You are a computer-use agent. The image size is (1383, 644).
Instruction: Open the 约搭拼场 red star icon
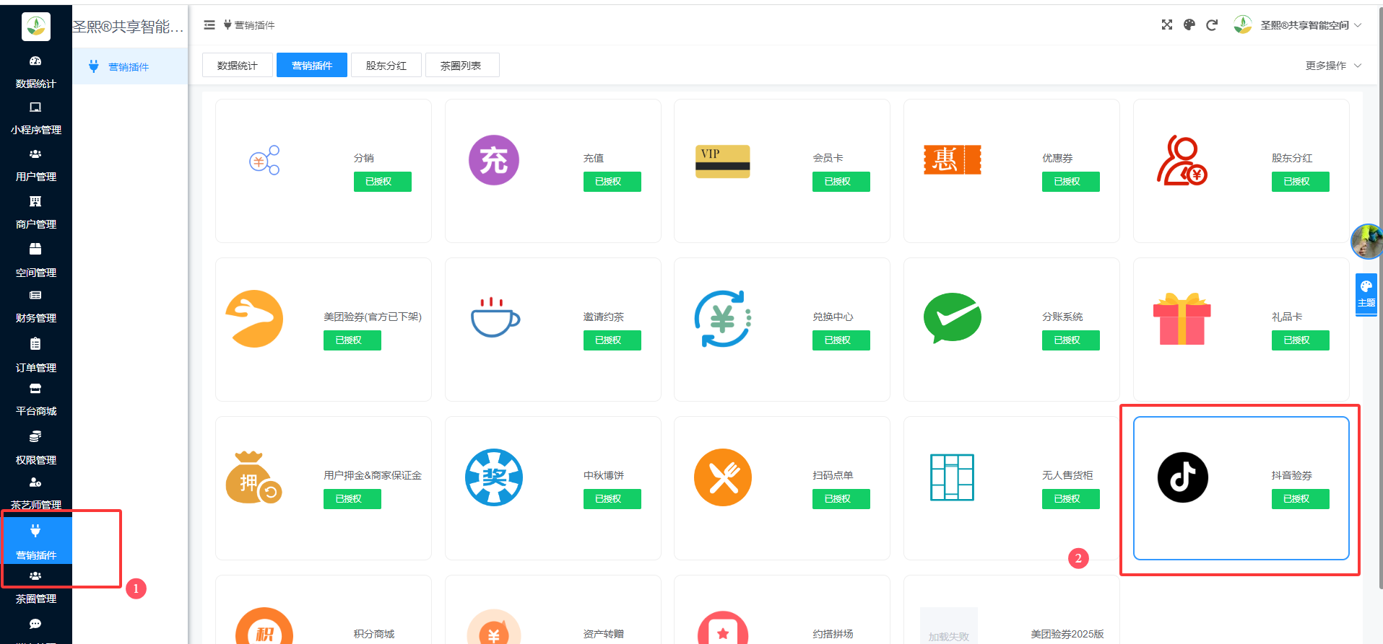723,627
